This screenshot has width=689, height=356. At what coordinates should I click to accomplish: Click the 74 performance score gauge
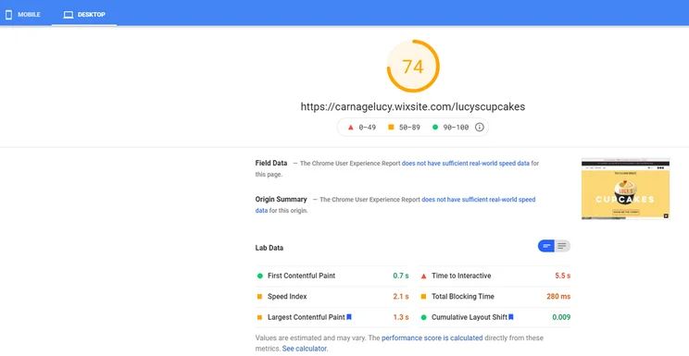point(413,67)
